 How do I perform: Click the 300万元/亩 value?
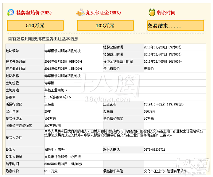(x=53, y=126)
